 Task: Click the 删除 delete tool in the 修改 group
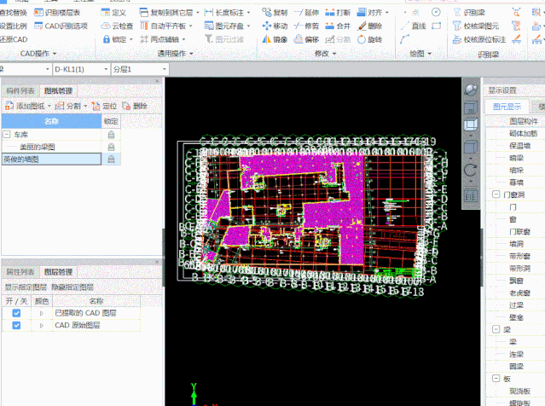pyautogui.click(x=370, y=26)
